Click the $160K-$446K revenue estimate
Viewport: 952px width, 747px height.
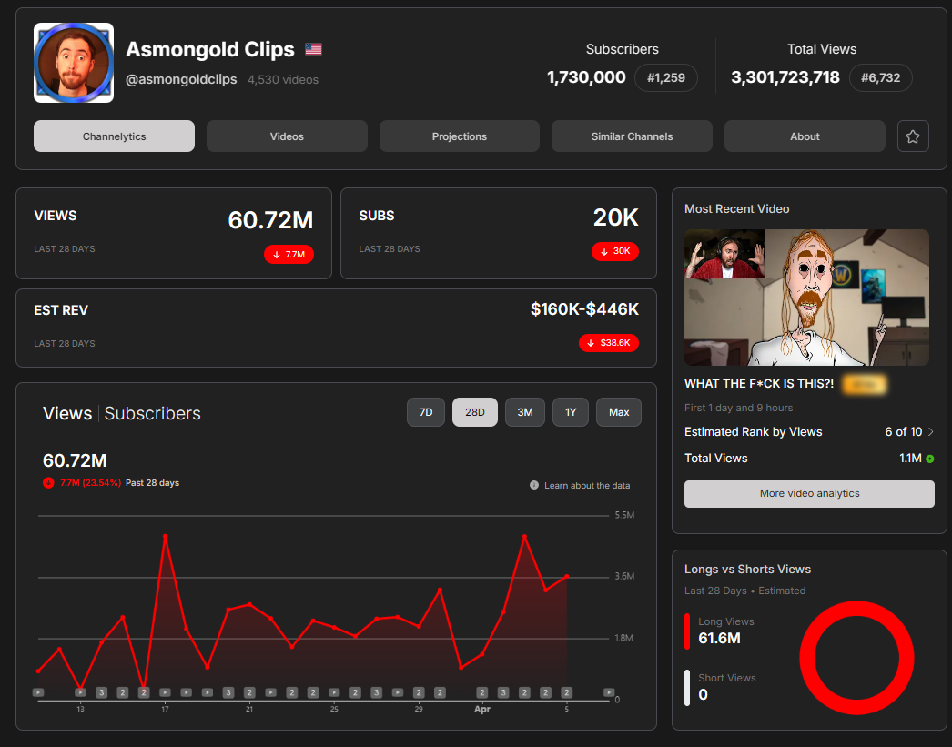point(584,309)
